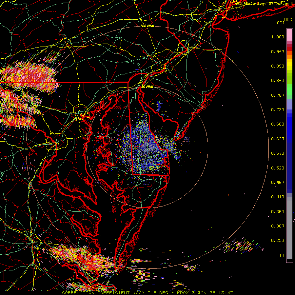
Task: Click the 0.413 color scale value
Action: [x=278, y=197]
